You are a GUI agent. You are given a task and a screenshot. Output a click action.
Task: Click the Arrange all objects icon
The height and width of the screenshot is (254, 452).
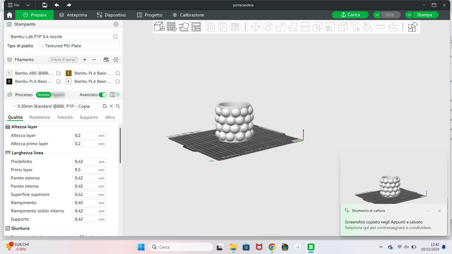click(x=196, y=27)
